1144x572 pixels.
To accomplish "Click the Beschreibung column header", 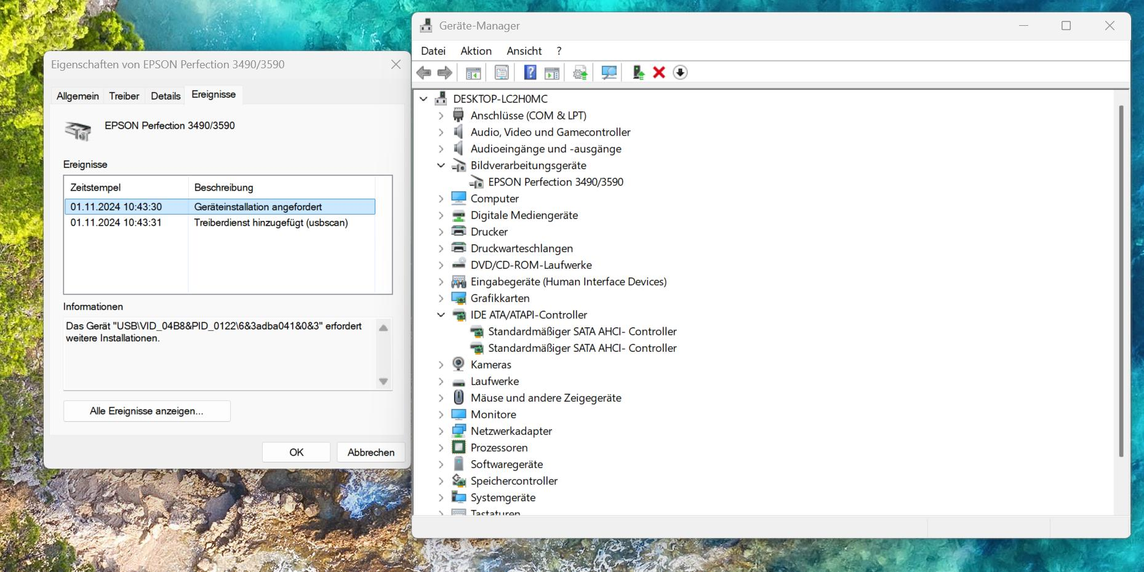I will click(x=281, y=187).
